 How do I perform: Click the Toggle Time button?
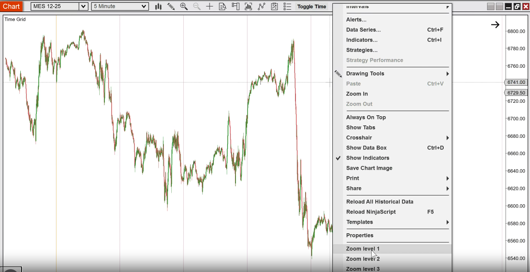pyautogui.click(x=312, y=6)
